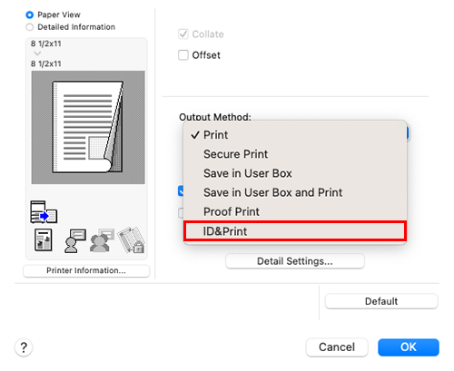
Task: Click the grayed group users icon
Action: (102, 240)
